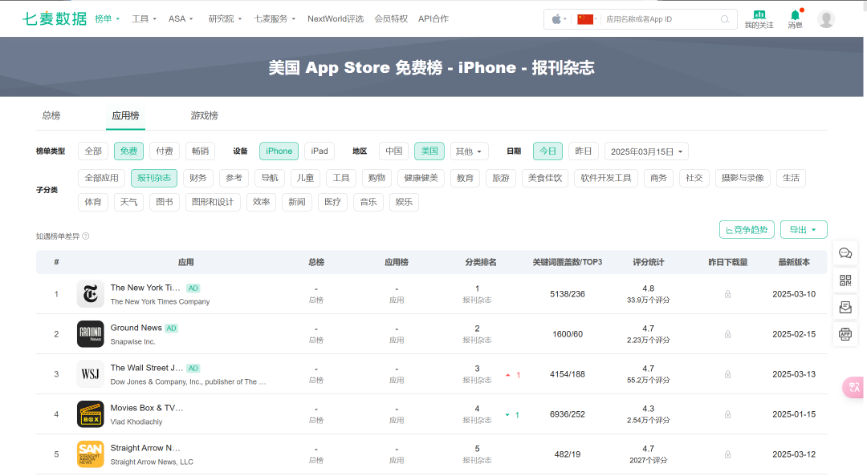The width and height of the screenshot is (867, 476).
Task: Select 报刊杂志 subcategory
Action: [154, 178]
